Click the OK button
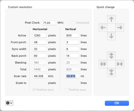Image resolution: width=134 pixels, height=111 pixels. click(x=117, y=103)
